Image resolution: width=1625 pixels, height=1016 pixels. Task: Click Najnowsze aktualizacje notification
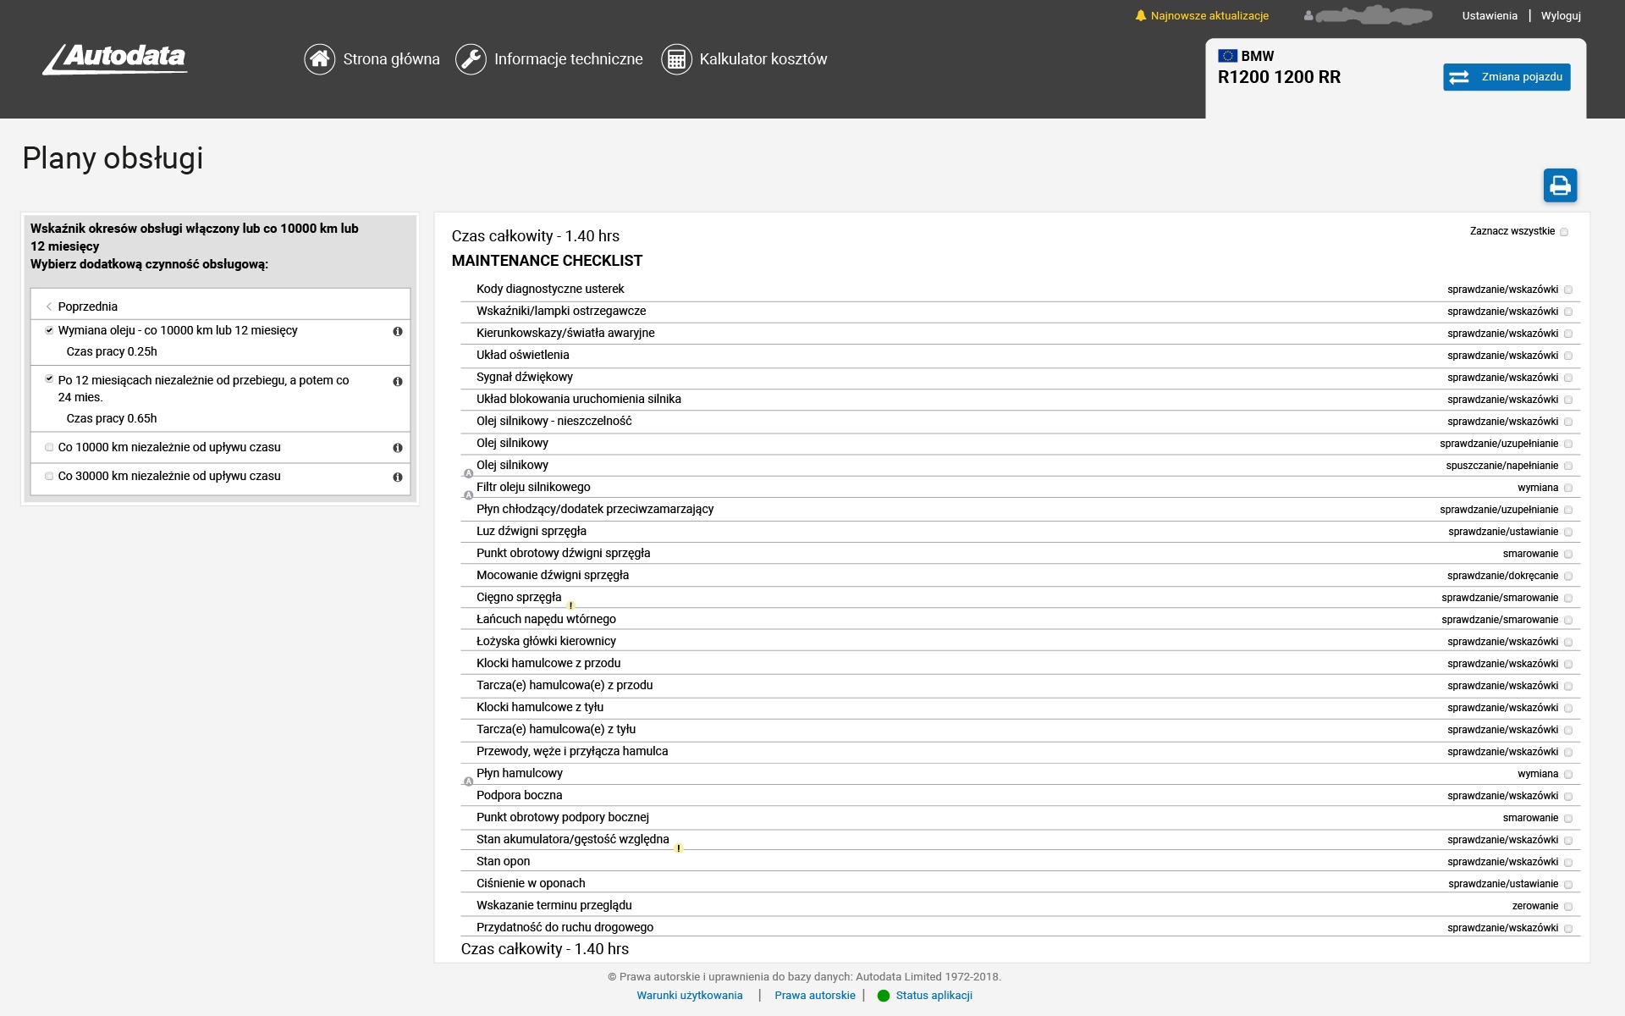click(x=1209, y=15)
